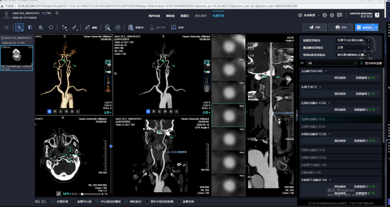This screenshot has height=207, width=390.
Task: Click the brightness adjustment tool icon
Action: (40, 27)
